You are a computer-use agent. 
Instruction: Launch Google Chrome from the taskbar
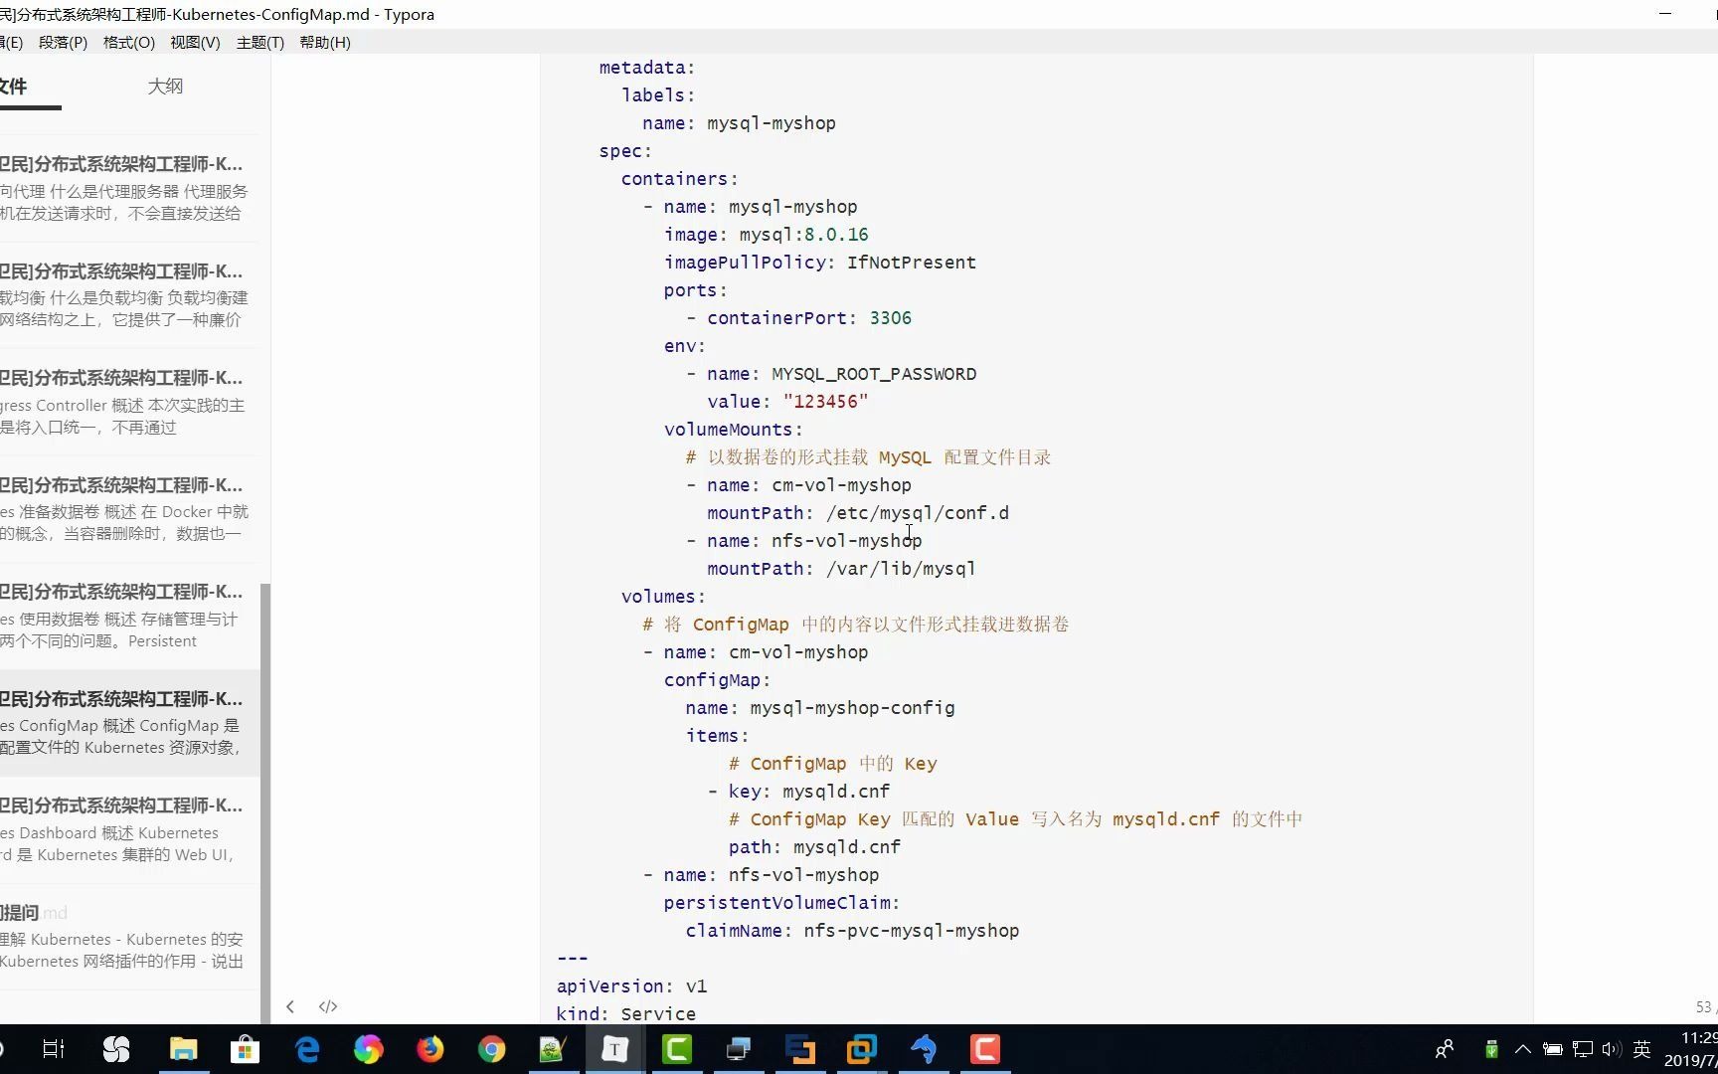coord(492,1049)
